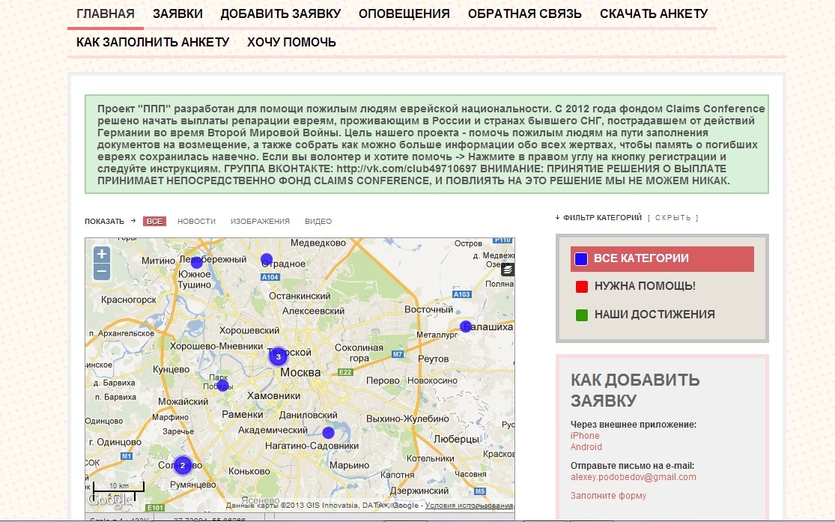Zoom in the map with plus button
Image resolution: width=835 pixels, height=522 pixels.
pyautogui.click(x=102, y=254)
